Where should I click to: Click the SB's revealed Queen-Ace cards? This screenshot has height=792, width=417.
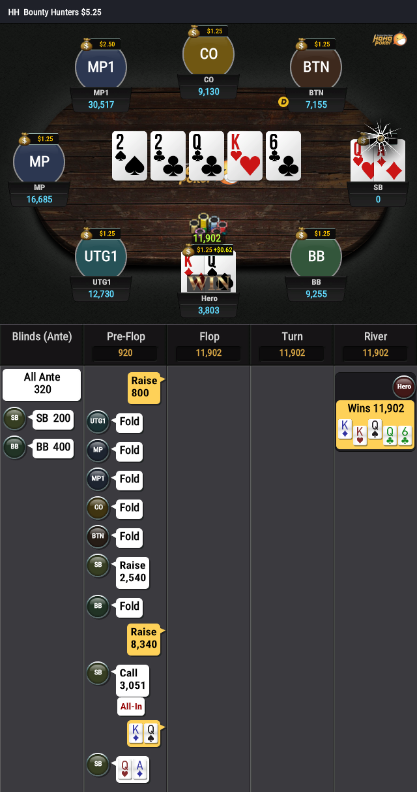[133, 767]
